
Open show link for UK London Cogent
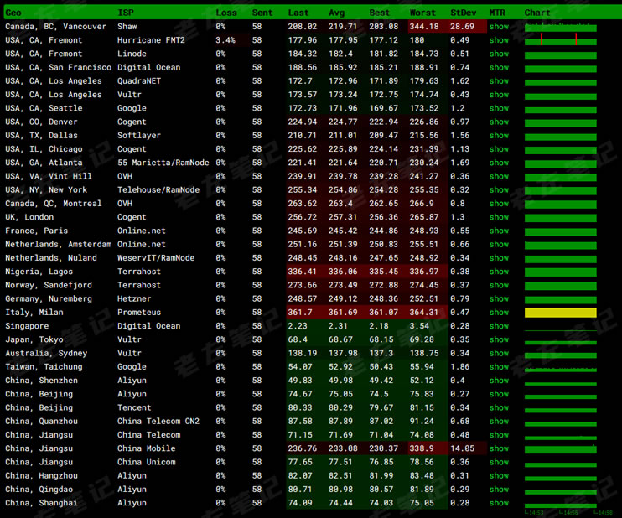499,217
